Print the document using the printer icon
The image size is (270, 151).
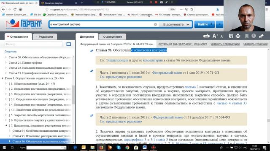pyautogui.click(x=238, y=36)
